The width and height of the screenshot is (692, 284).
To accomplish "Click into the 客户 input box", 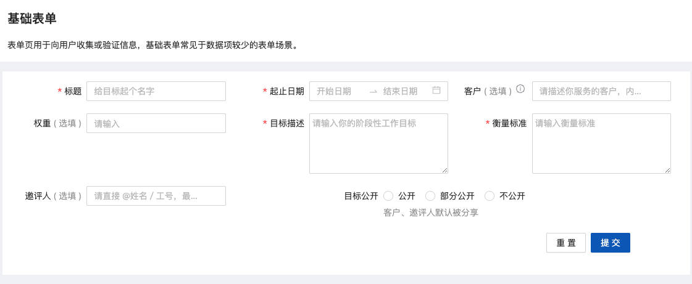I will 601,91.
